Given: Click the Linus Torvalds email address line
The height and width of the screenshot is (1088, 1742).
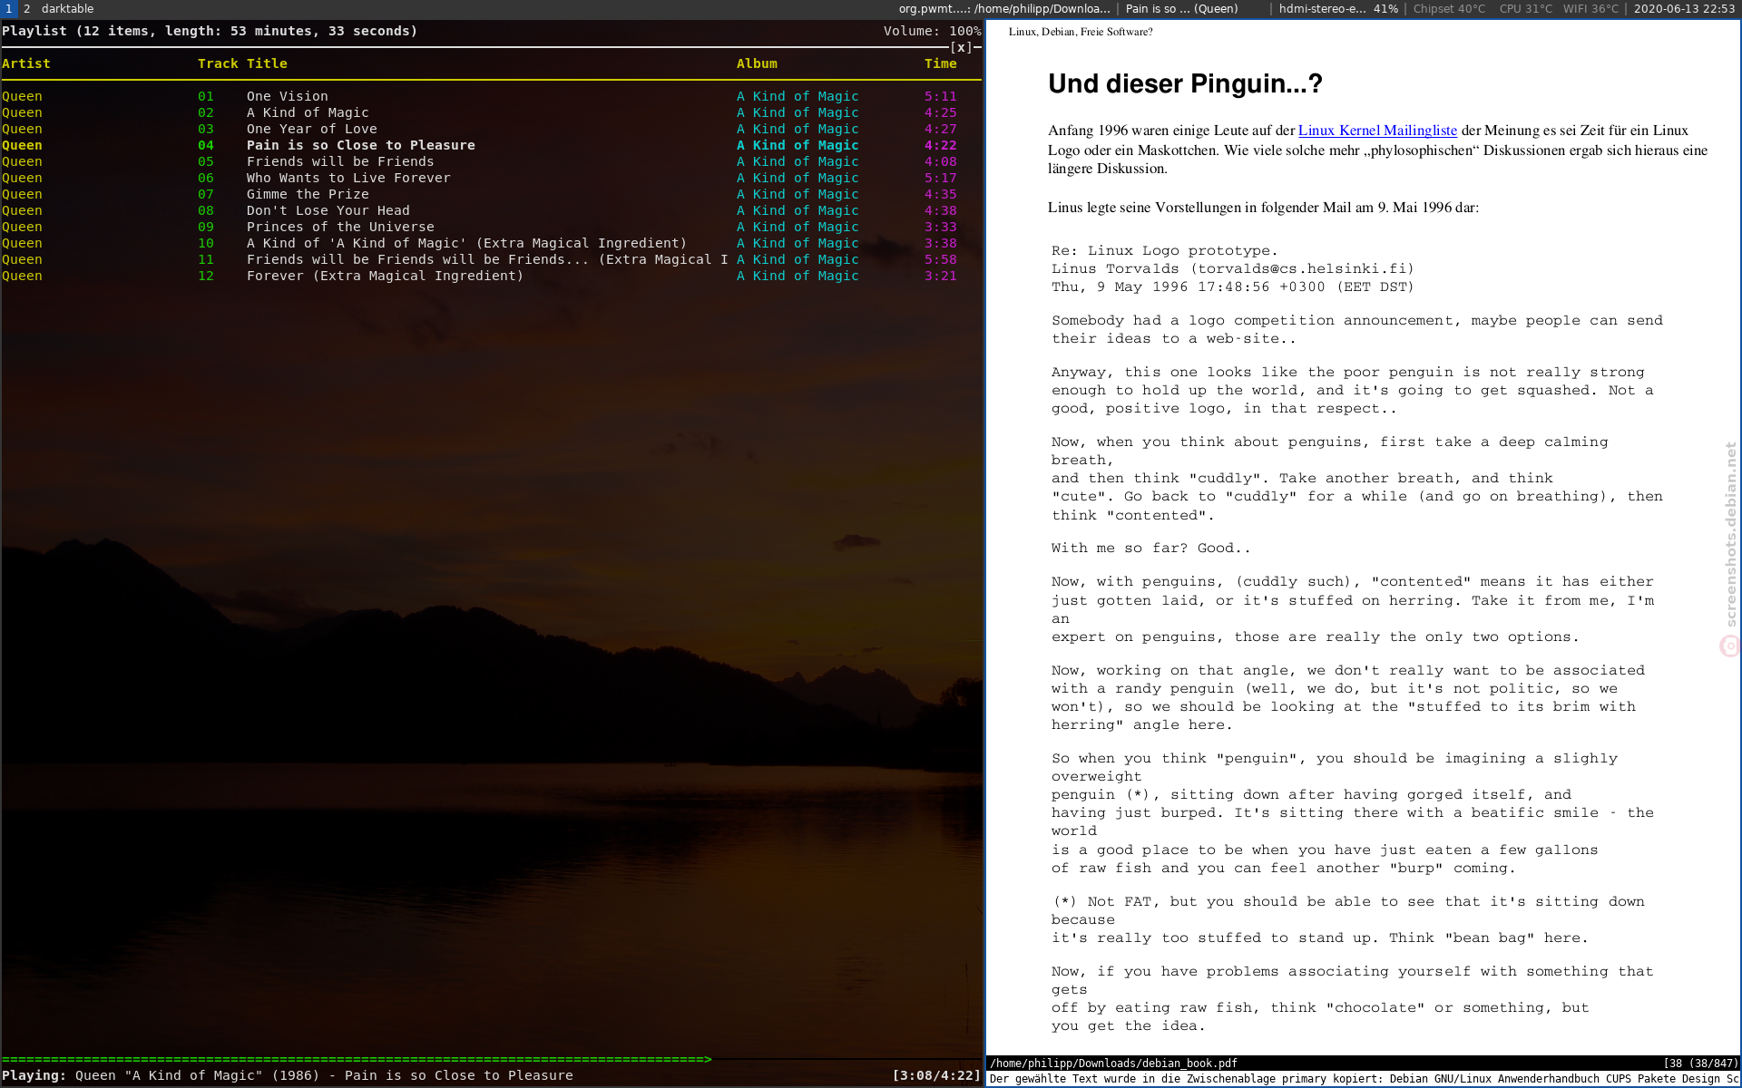Looking at the screenshot, I should 1233,269.
